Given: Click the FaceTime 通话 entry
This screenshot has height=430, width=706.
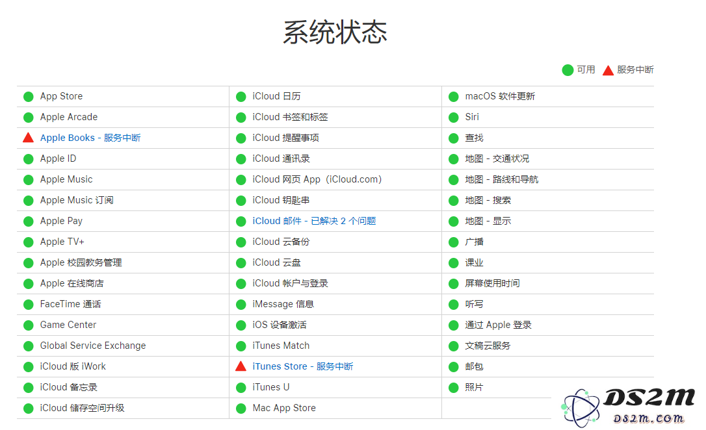Looking at the screenshot, I should click(x=71, y=304).
